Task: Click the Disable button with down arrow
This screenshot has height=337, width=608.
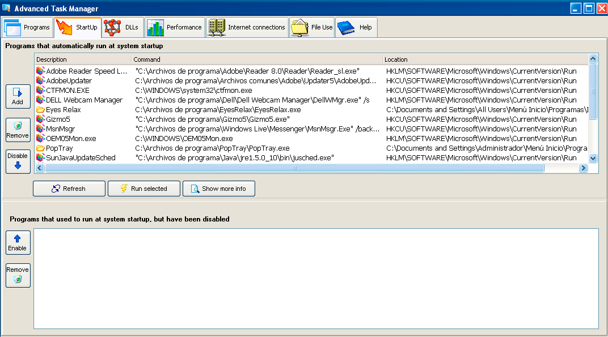Action: pyautogui.click(x=18, y=161)
